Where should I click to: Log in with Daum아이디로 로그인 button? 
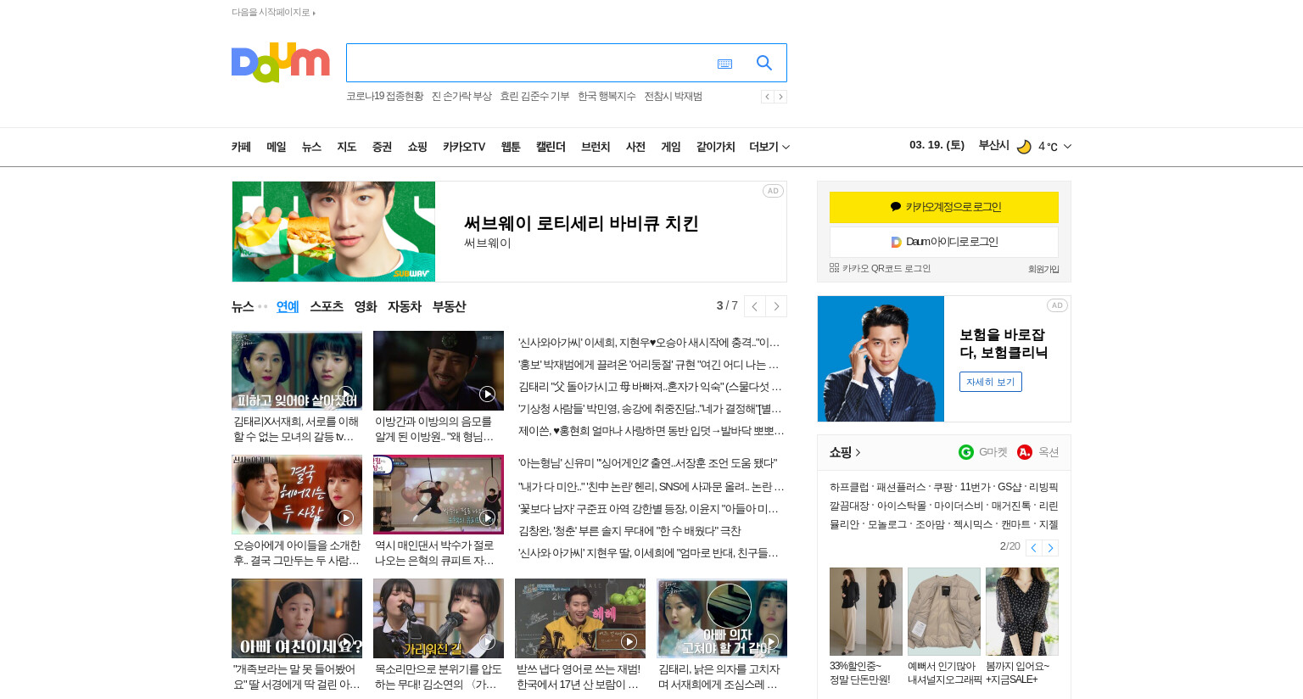click(944, 242)
